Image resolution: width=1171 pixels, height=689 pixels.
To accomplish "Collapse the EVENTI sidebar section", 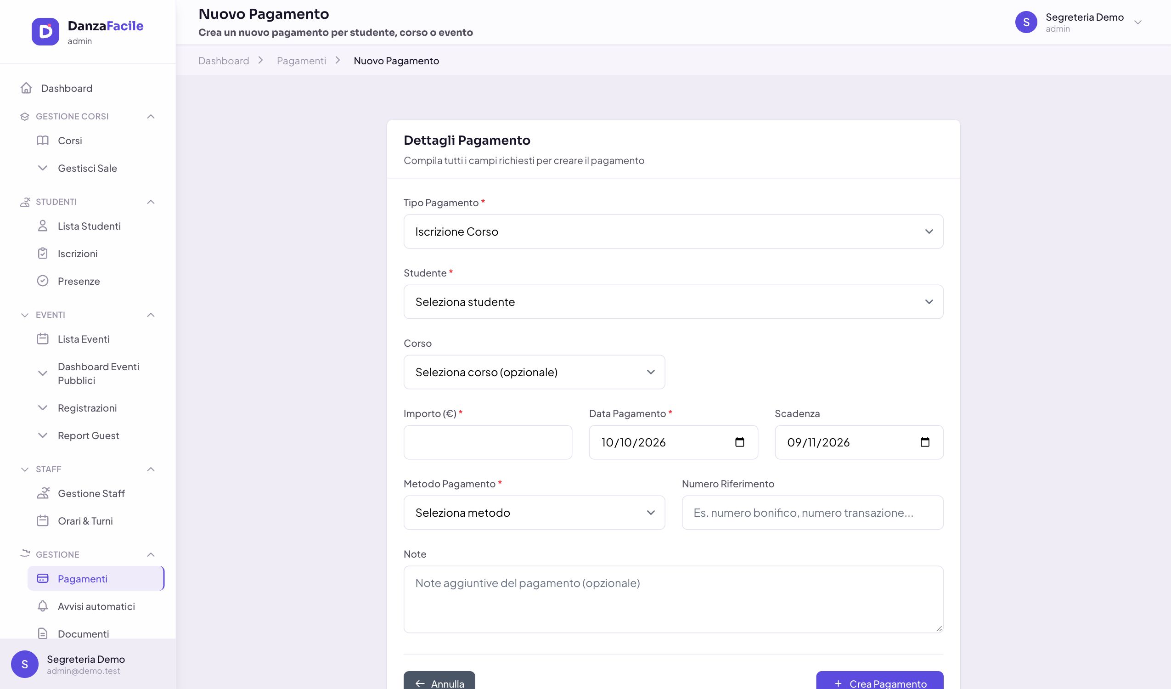I will (151, 315).
